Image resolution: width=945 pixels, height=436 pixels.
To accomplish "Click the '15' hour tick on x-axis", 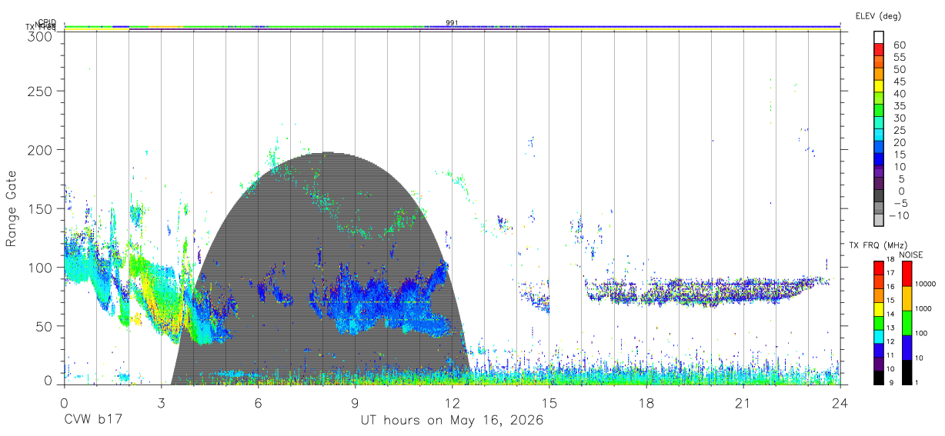I will pos(549,403).
